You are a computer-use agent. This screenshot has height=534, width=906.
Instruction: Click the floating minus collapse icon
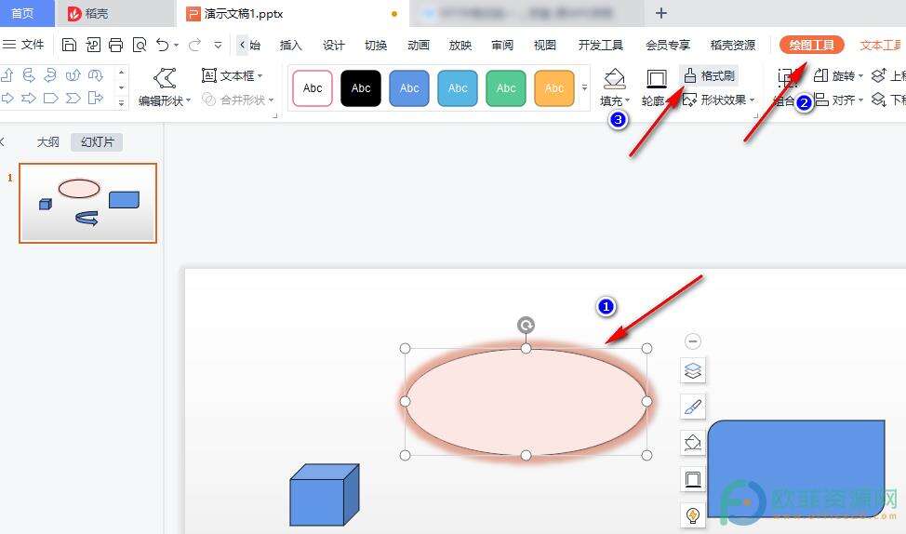(693, 341)
